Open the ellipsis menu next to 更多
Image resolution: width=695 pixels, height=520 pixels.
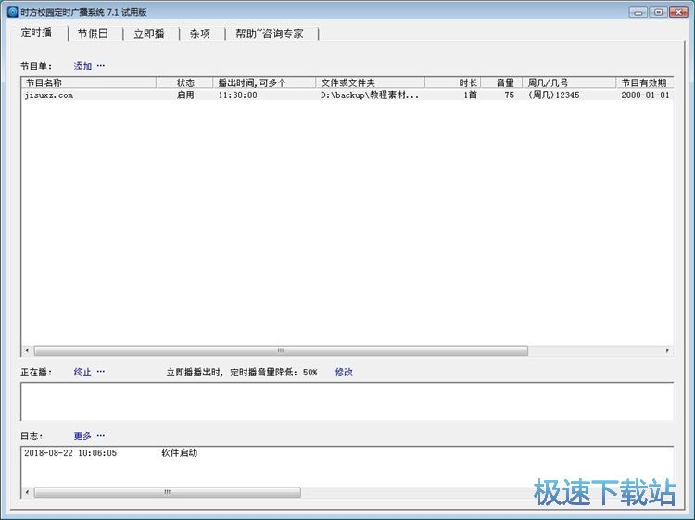[x=101, y=436]
